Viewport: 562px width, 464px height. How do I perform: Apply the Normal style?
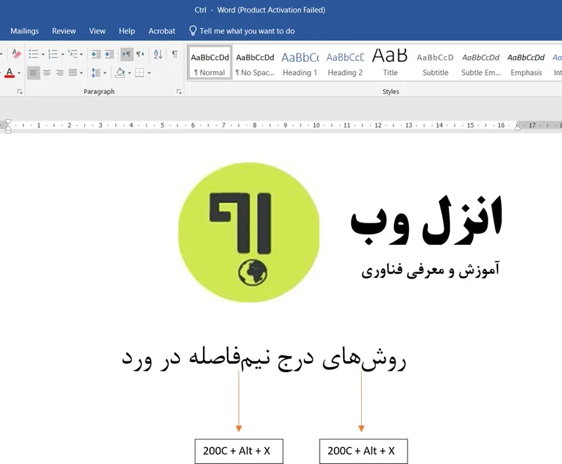[209, 62]
